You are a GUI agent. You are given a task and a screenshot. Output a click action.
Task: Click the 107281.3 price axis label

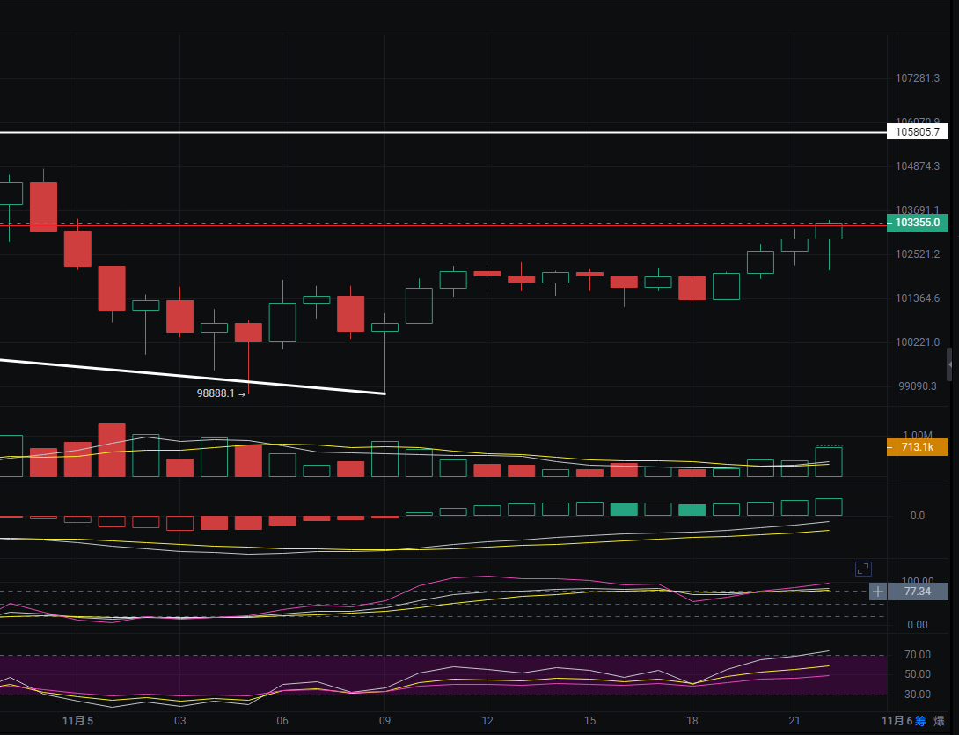(918, 78)
